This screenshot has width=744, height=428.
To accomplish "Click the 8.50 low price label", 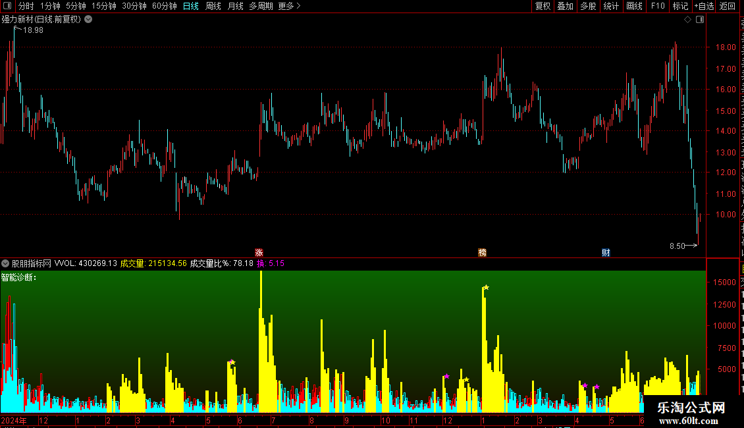I will (677, 246).
